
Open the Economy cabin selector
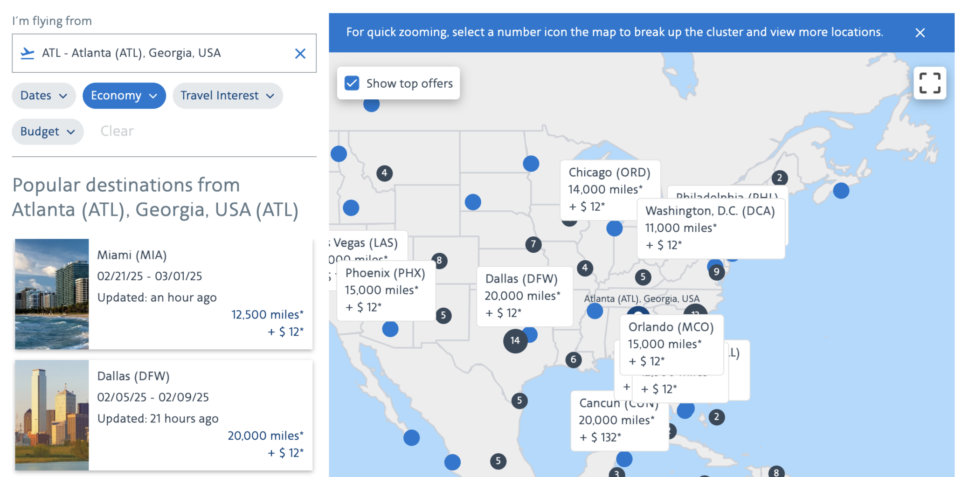click(124, 95)
